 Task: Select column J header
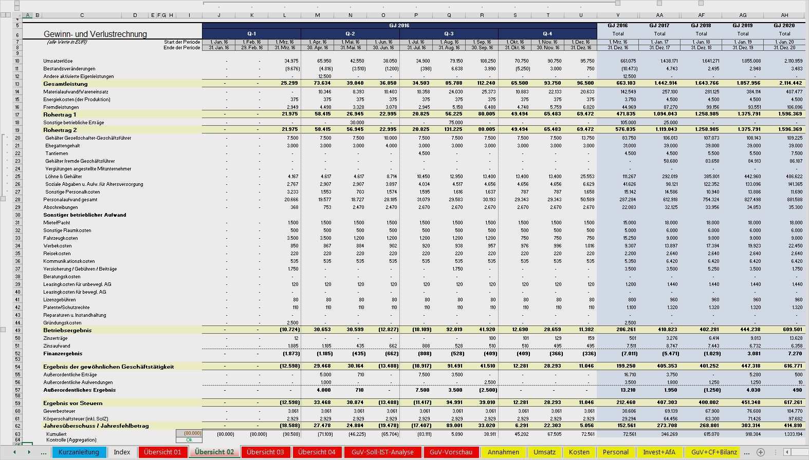[x=219, y=15]
